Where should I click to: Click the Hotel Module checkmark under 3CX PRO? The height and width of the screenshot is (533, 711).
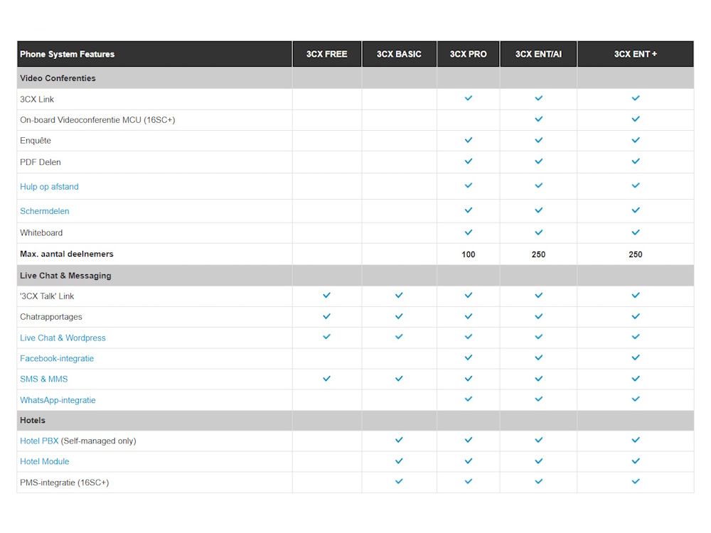tap(469, 461)
